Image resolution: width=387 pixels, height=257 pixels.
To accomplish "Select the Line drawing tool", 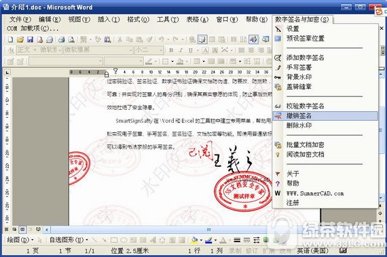I will click(x=94, y=240).
